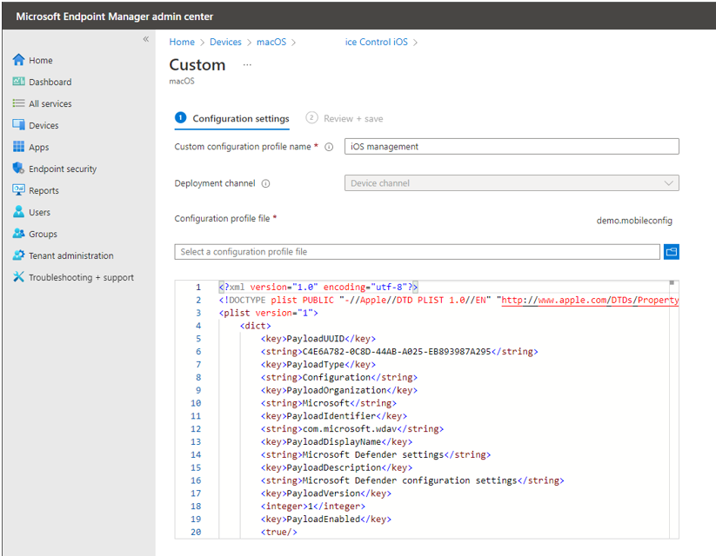This screenshot has width=716, height=556.
Task: Click the Endpoint security shield icon
Action: click(x=18, y=169)
